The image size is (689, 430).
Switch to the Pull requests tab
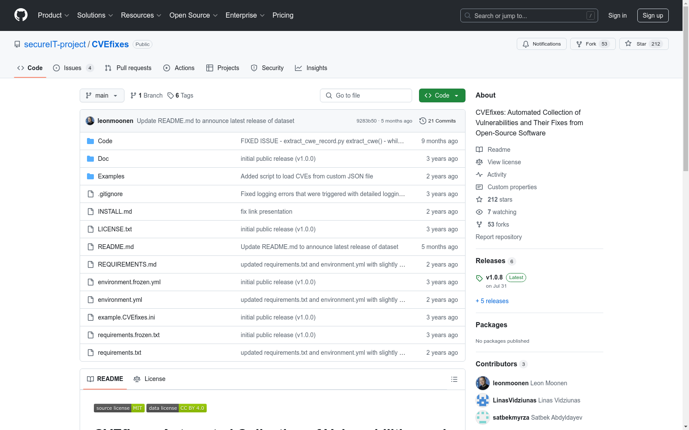[x=128, y=68]
